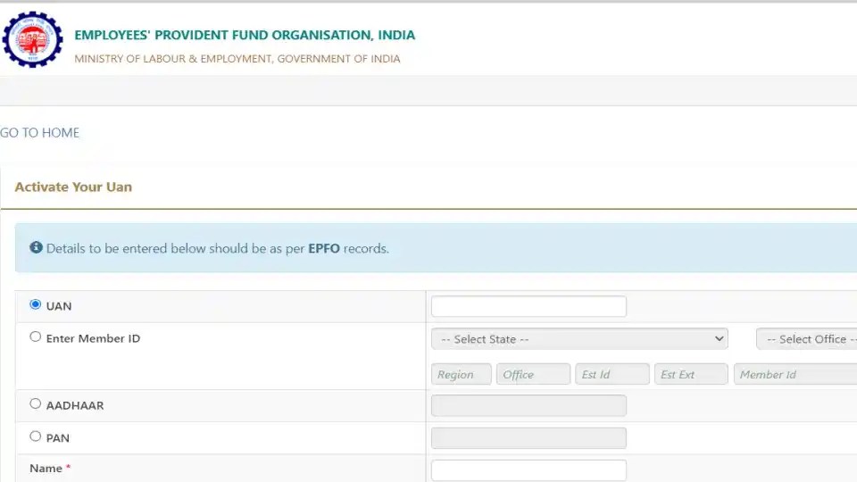Screen dimensions: 857x482
Task: Open the Select State dropdown
Action: tap(579, 339)
